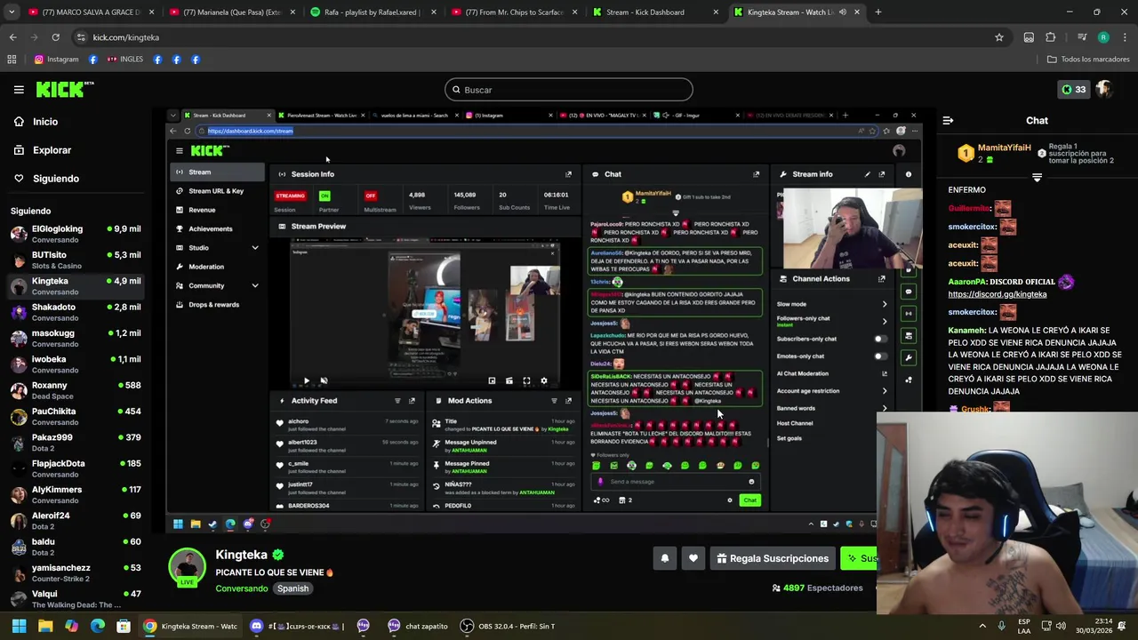This screenshot has width=1138, height=640.
Task: Open the tab search dropdown arrow
Action: (12, 12)
